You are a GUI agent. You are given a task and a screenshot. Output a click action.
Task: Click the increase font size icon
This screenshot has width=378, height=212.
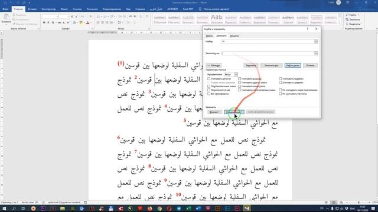[72, 16]
